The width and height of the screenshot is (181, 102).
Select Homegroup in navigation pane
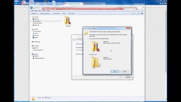[37, 42]
